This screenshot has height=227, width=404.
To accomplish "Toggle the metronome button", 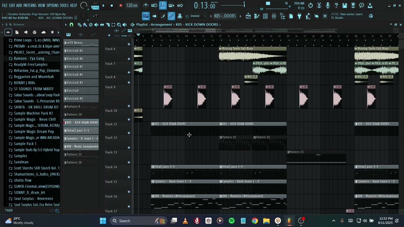I will [146, 5].
